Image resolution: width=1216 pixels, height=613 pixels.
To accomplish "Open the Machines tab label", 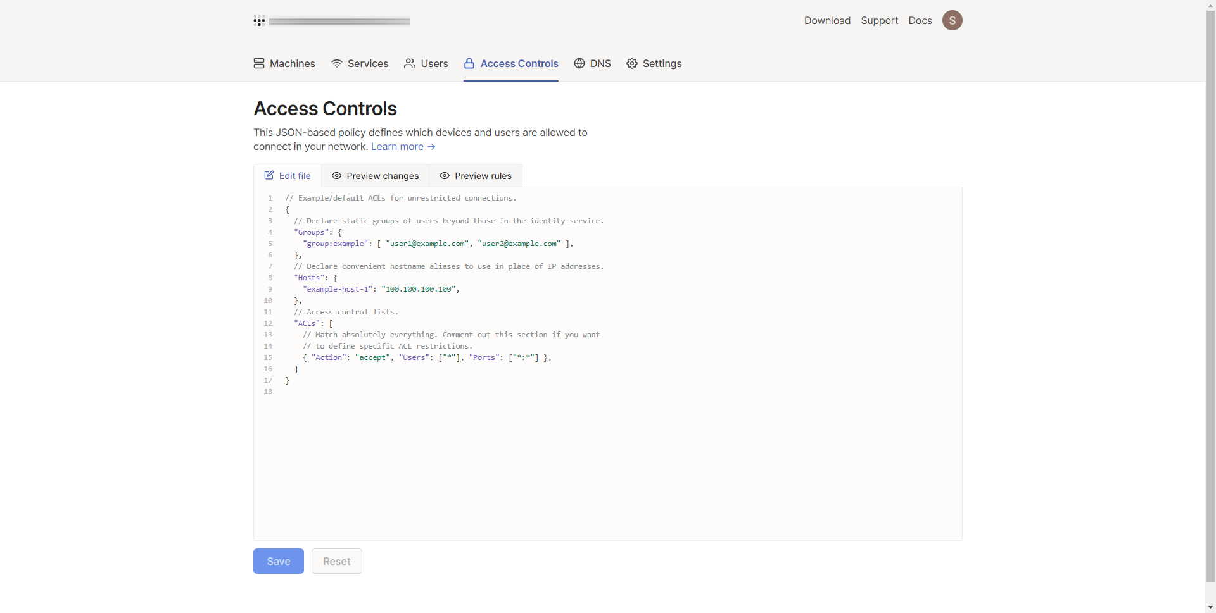I will [x=293, y=63].
